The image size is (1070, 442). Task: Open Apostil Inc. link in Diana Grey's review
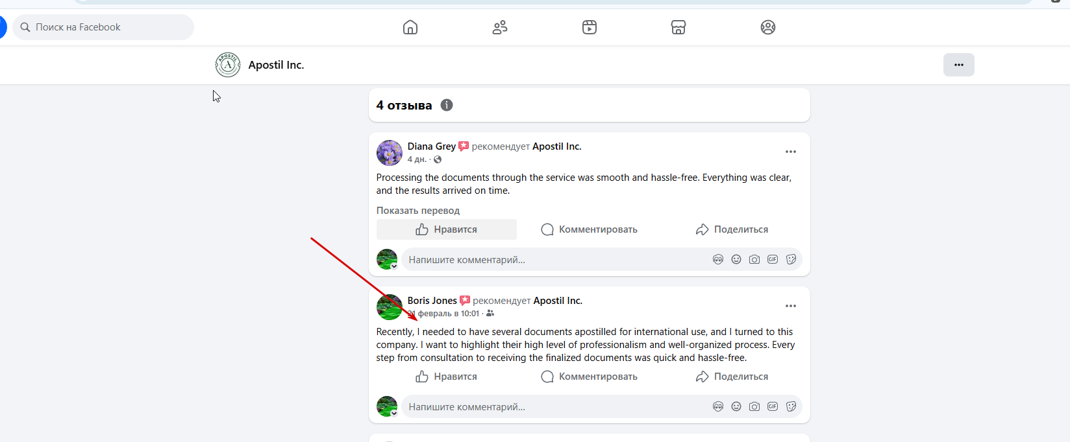pyautogui.click(x=557, y=146)
